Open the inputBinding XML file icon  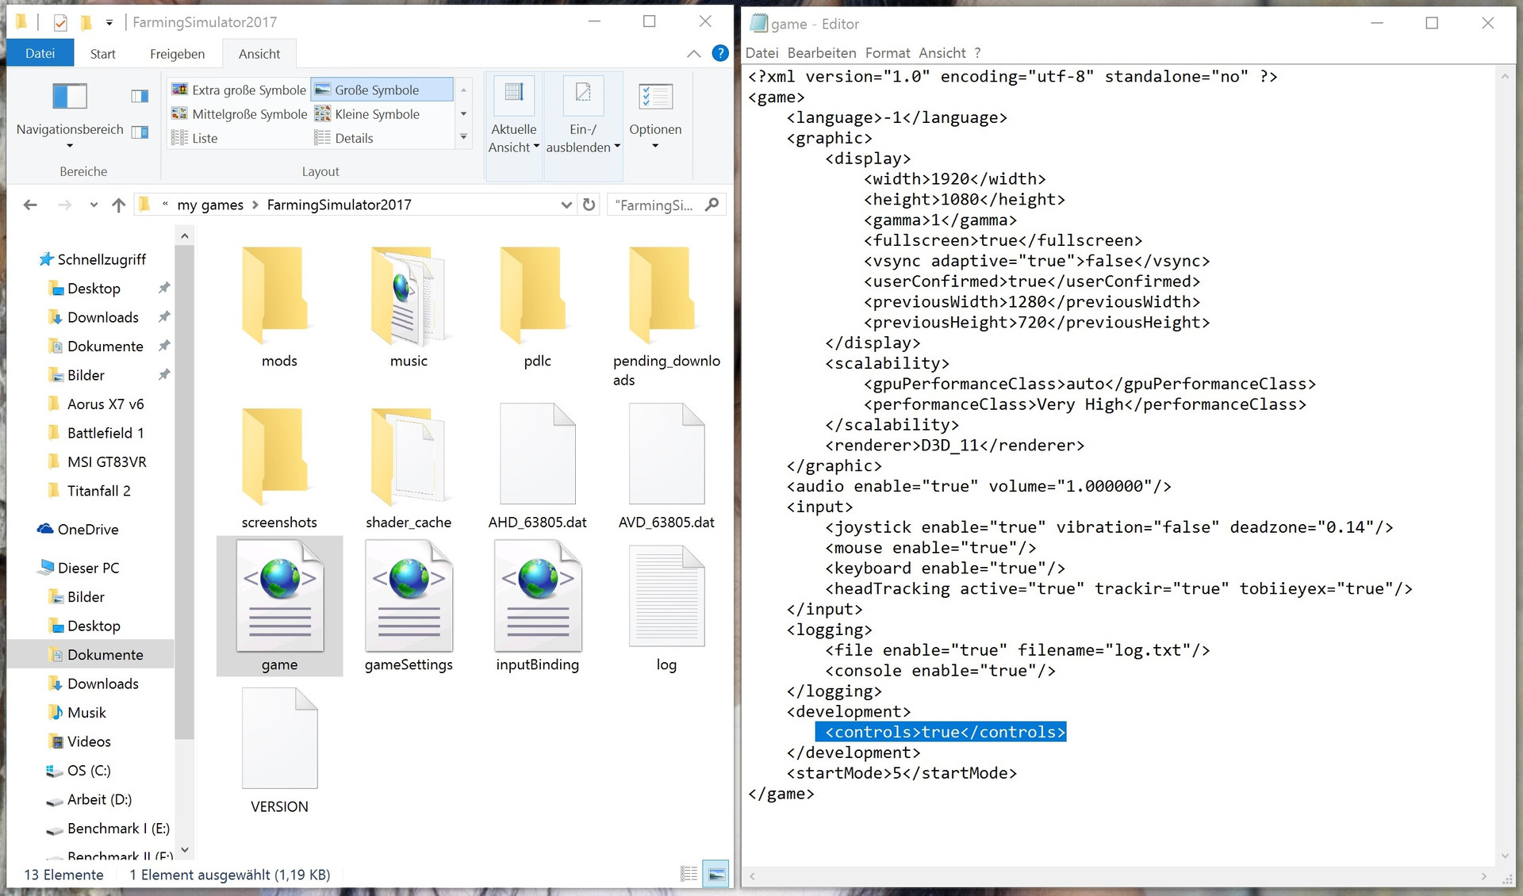click(538, 597)
